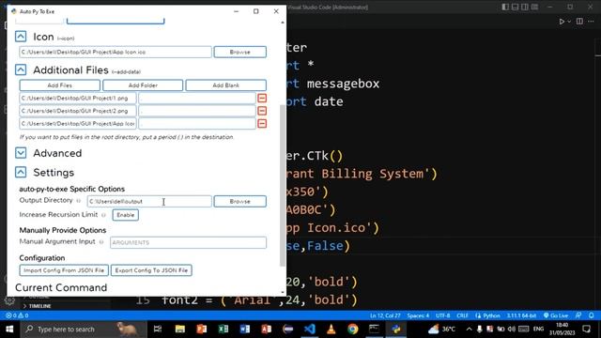The image size is (601, 338).
Task: Open File Explorer from taskbar
Action: tap(179, 329)
